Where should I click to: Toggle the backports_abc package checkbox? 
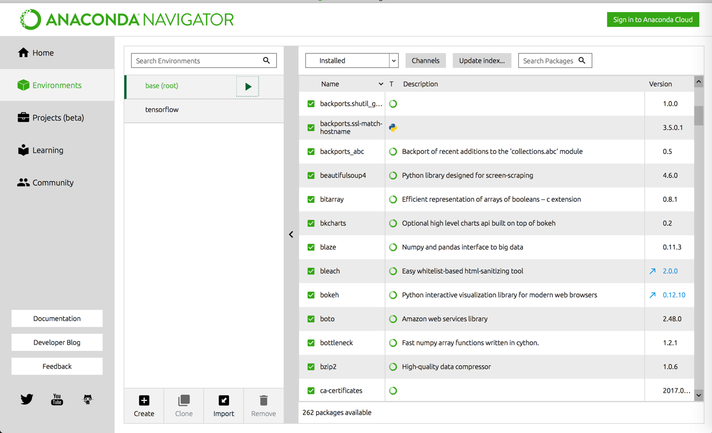[x=311, y=152]
